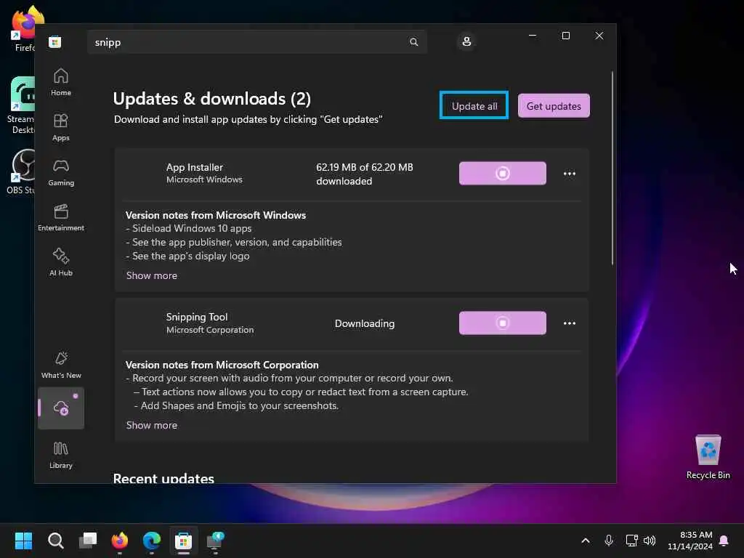Image resolution: width=744 pixels, height=558 pixels.
Task: Click the Microsoft Store logo icon
Action: tap(55, 42)
